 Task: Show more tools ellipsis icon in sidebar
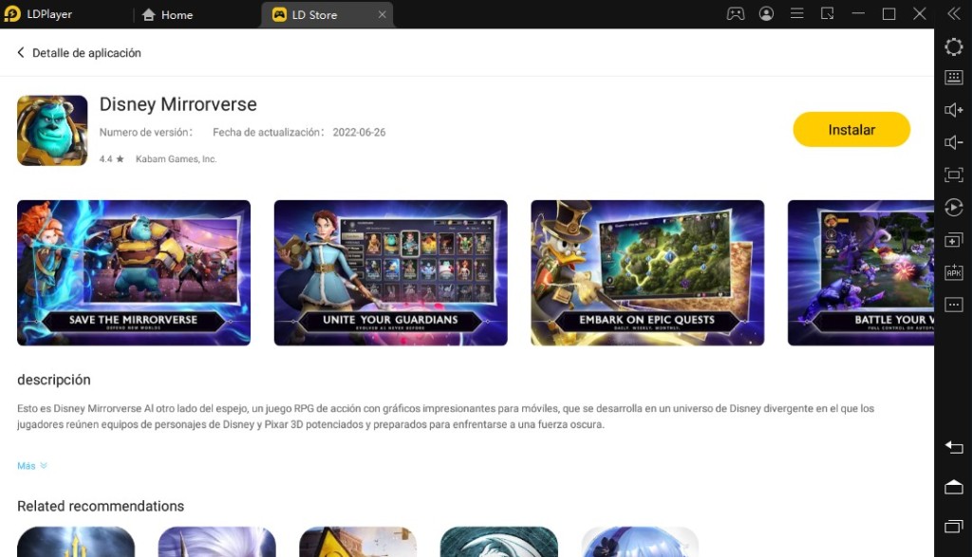point(953,305)
